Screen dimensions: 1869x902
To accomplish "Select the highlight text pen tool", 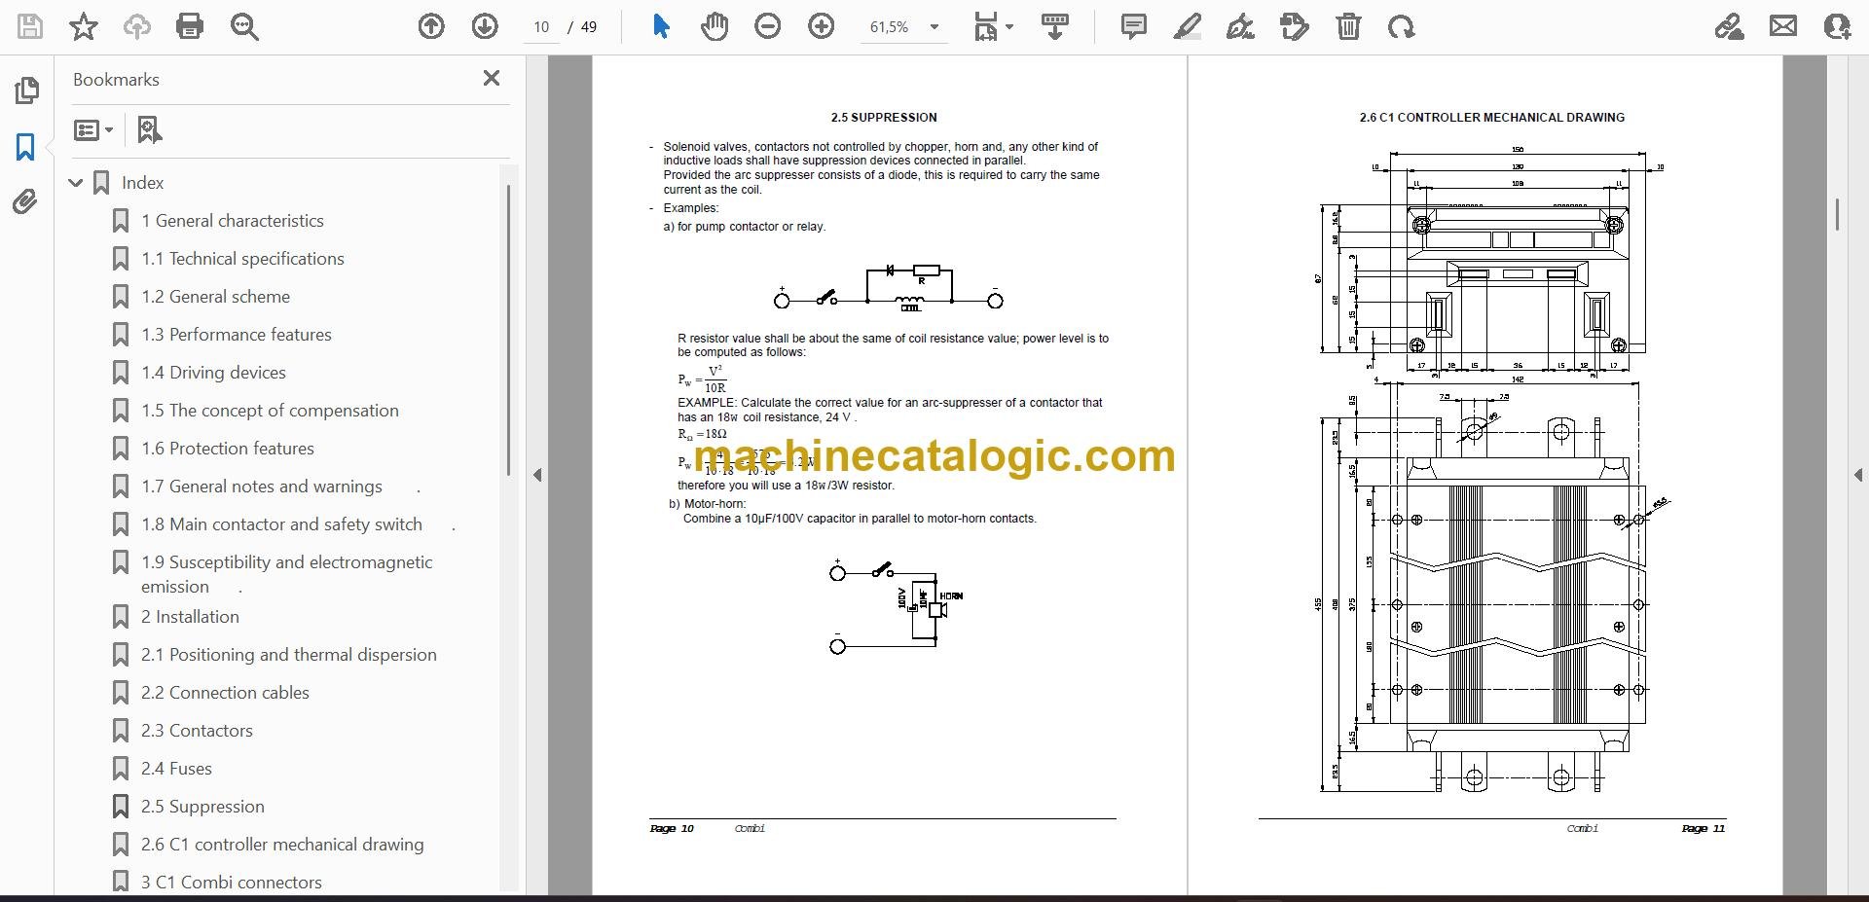I will [1188, 26].
